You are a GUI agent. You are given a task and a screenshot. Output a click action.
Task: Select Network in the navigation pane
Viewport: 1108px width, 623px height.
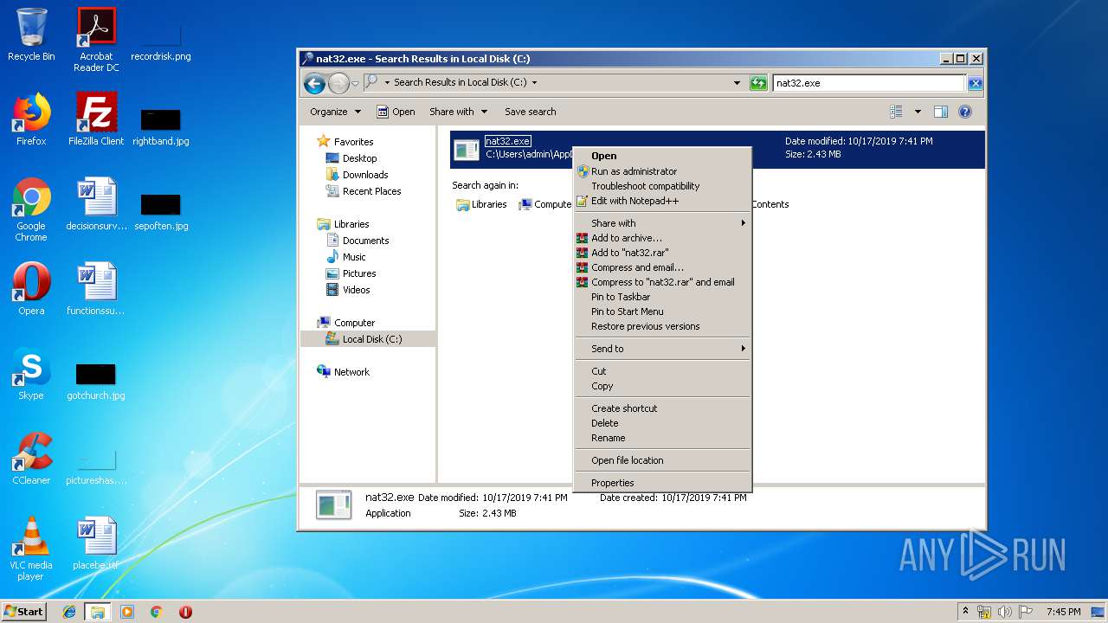click(x=351, y=372)
